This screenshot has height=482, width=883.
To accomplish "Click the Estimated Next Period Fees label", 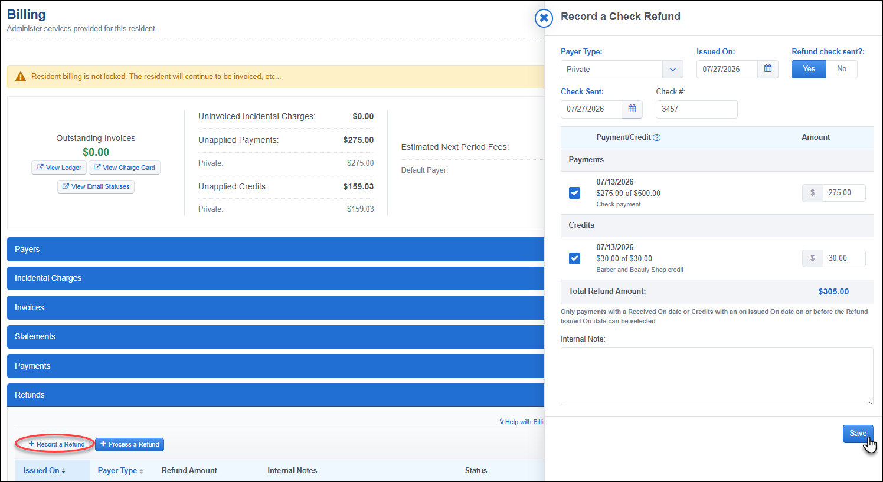I will (x=455, y=147).
